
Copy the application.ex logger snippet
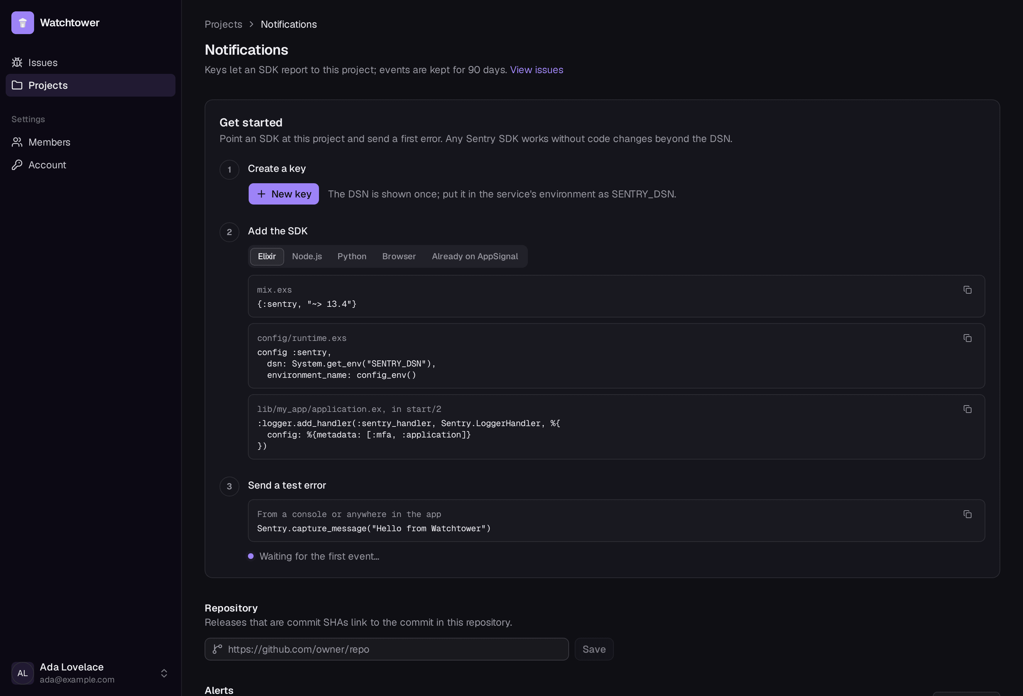tap(967, 409)
